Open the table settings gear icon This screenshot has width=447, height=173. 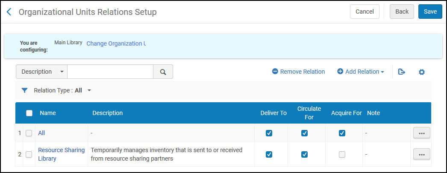[x=421, y=72]
